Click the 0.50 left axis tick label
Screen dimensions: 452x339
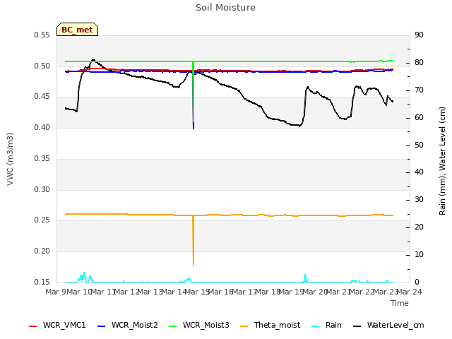[42, 66]
